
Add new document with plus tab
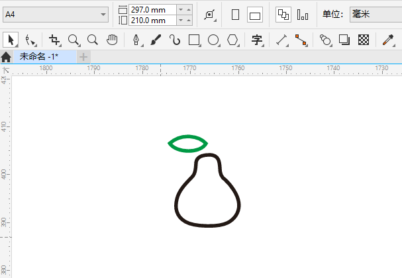[83, 57]
